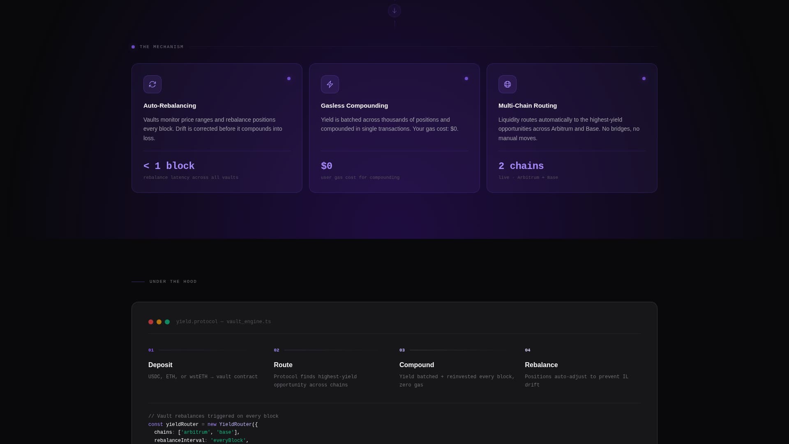Click the Auto-Rebalancing refresh arrows icon

[152, 84]
